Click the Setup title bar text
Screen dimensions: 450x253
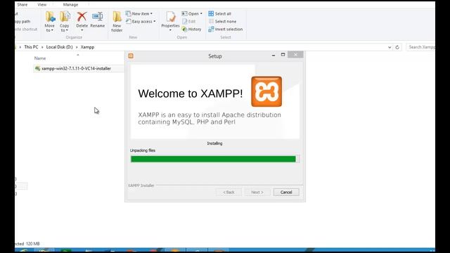(215, 56)
